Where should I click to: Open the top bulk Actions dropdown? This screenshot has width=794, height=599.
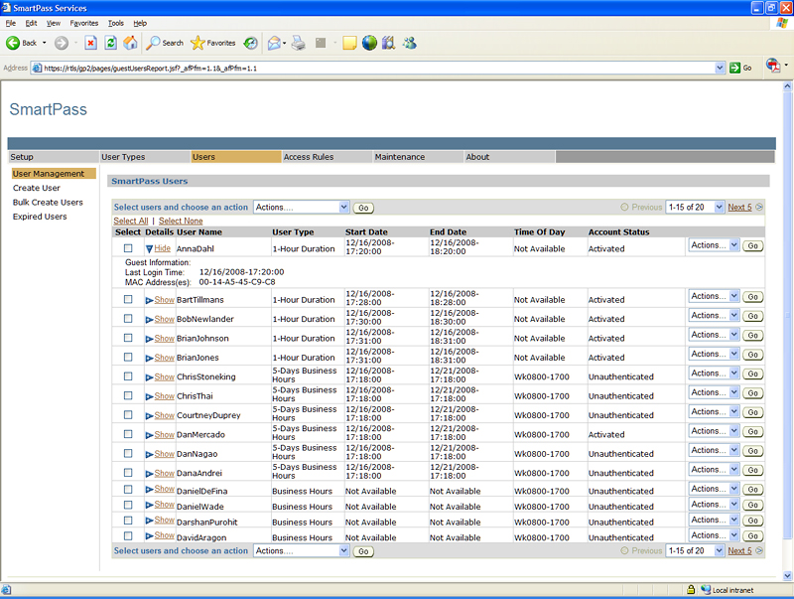302,207
